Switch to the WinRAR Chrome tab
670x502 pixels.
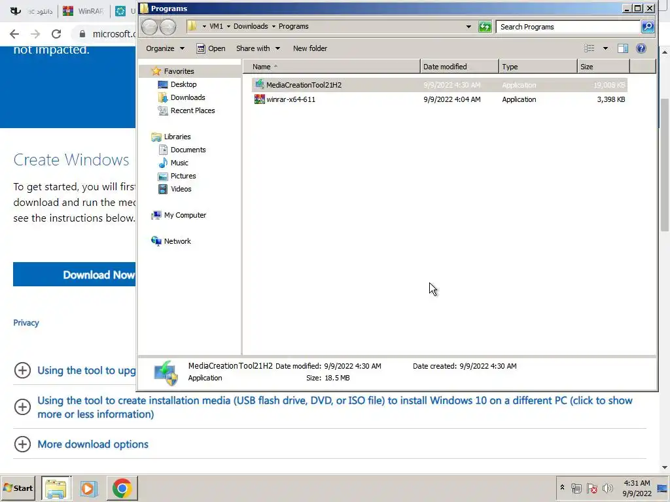[x=84, y=11]
